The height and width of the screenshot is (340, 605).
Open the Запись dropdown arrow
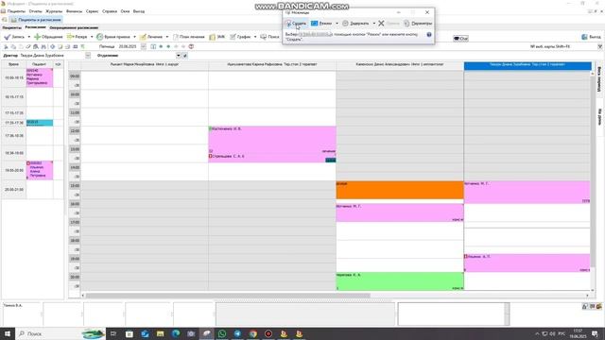(29, 37)
